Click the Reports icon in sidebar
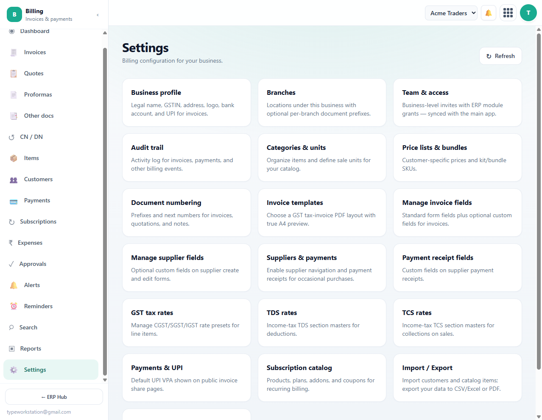Viewport: 542px width, 420px height. tap(12, 349)
